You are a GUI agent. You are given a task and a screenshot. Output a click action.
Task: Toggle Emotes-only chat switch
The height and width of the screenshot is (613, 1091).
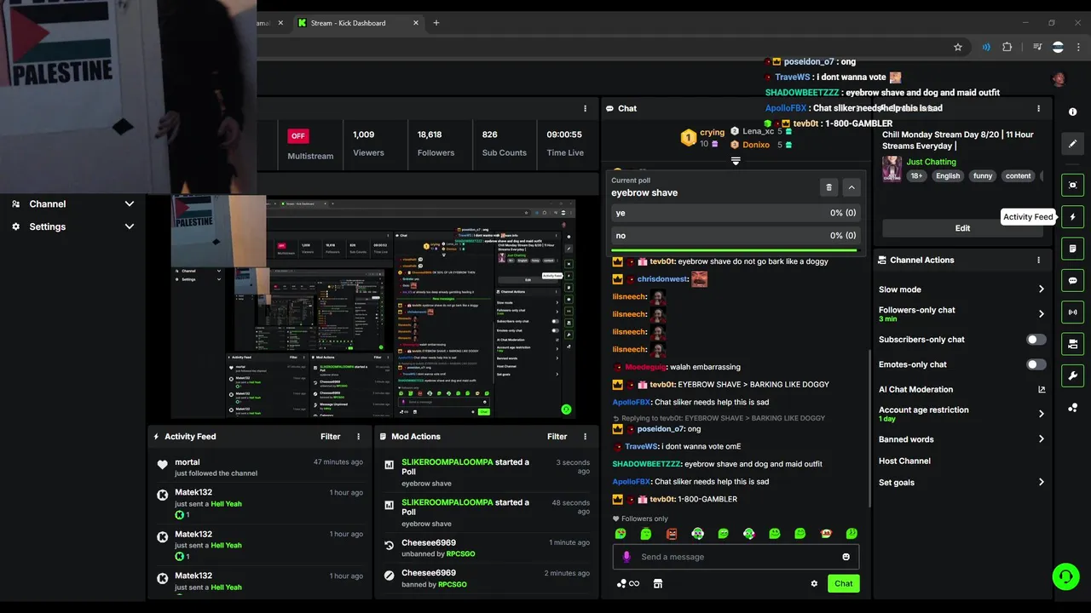[1036, 364]
